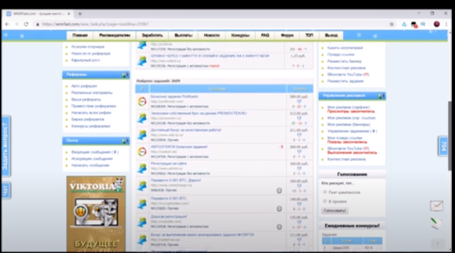Open the Чат side tab

point(6,190)
